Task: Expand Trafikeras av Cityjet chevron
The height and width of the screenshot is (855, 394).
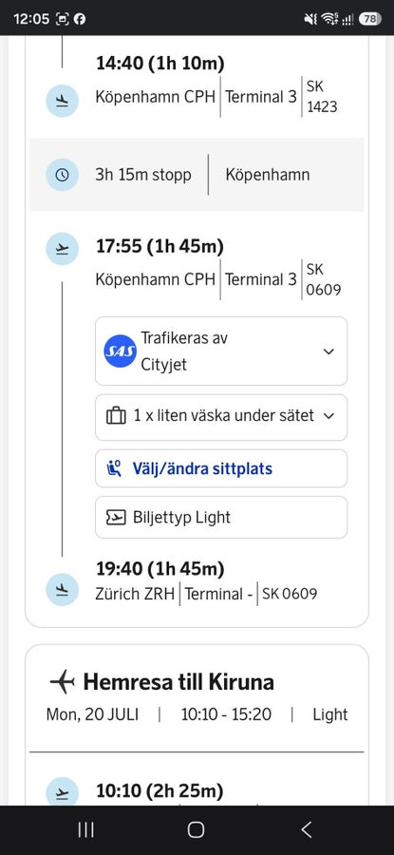Action: (328, 351)
